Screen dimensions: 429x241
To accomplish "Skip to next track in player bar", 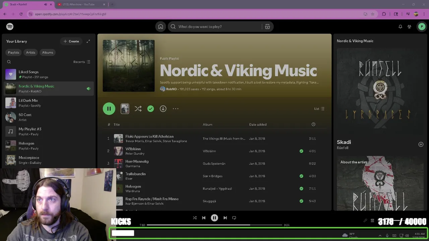I will click(225, 218).
